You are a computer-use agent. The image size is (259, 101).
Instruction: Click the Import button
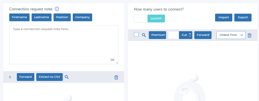coord(224,17)
